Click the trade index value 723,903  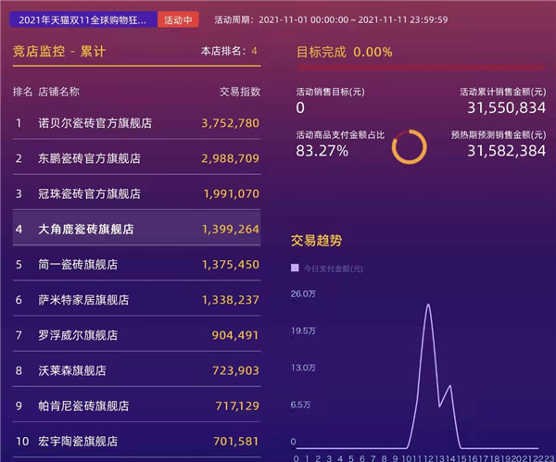click(x=235, y=370)
